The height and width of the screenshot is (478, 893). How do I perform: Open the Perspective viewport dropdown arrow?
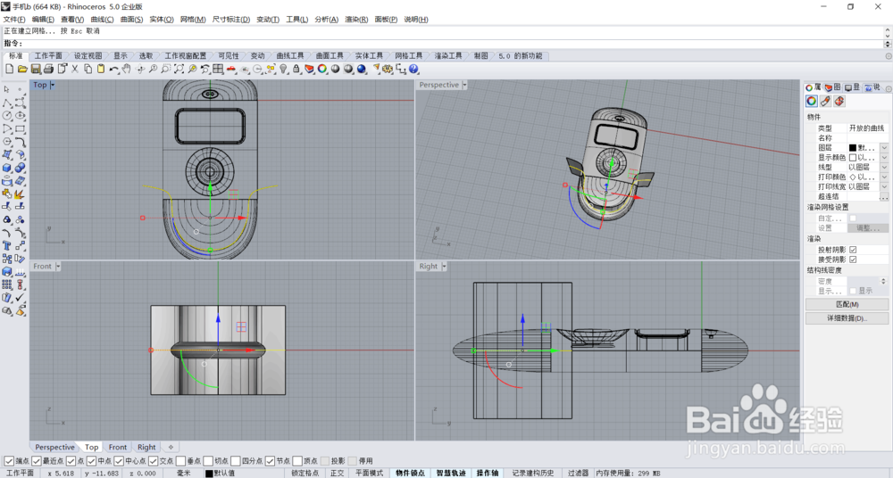[464, 85]
